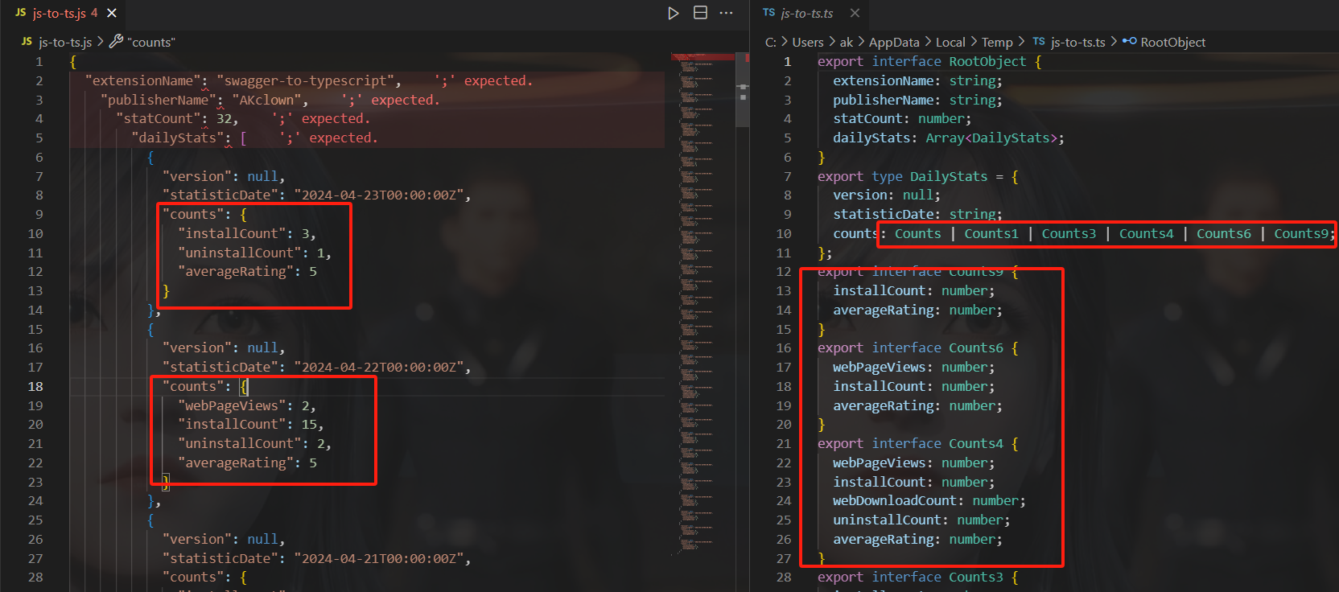Click the ';' expected error on line 2
The width and height of the screenshot is (1339, 592).
tap(484, 80)
